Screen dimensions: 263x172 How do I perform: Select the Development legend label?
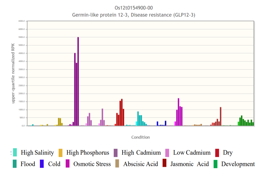point(238,164)
